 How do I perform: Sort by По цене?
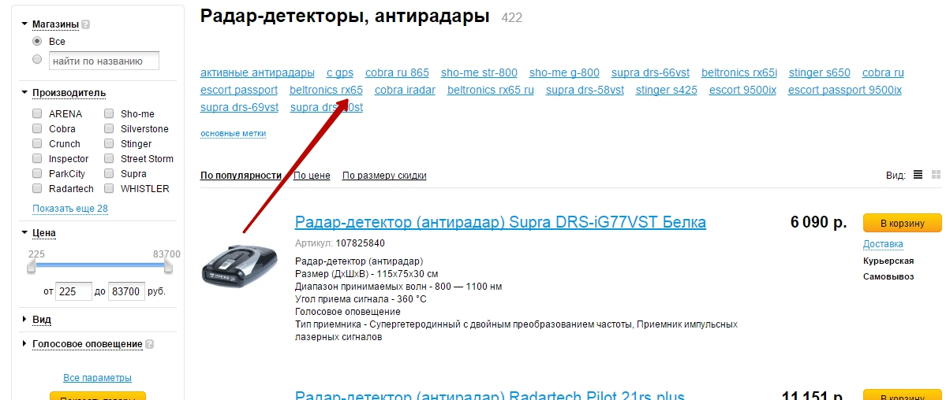[312, 176]
